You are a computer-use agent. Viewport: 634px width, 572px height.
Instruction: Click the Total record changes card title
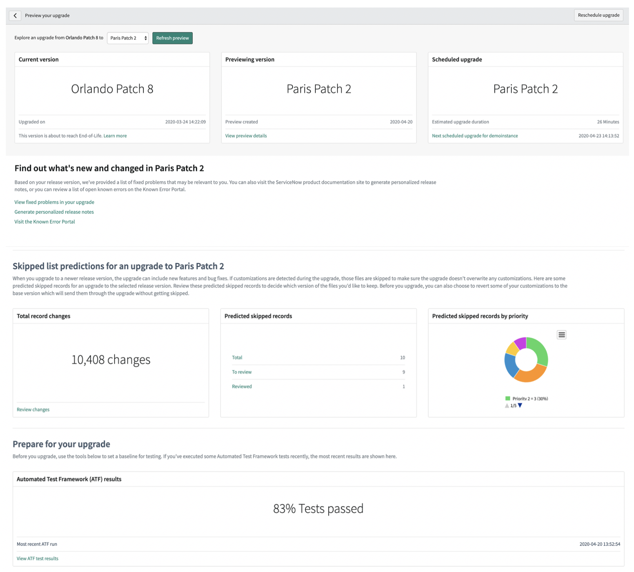click(43, 316)
